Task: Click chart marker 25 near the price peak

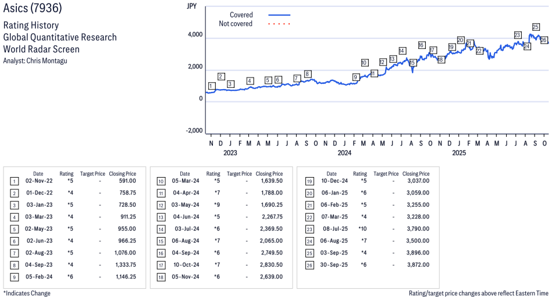Action: (536, 27)
